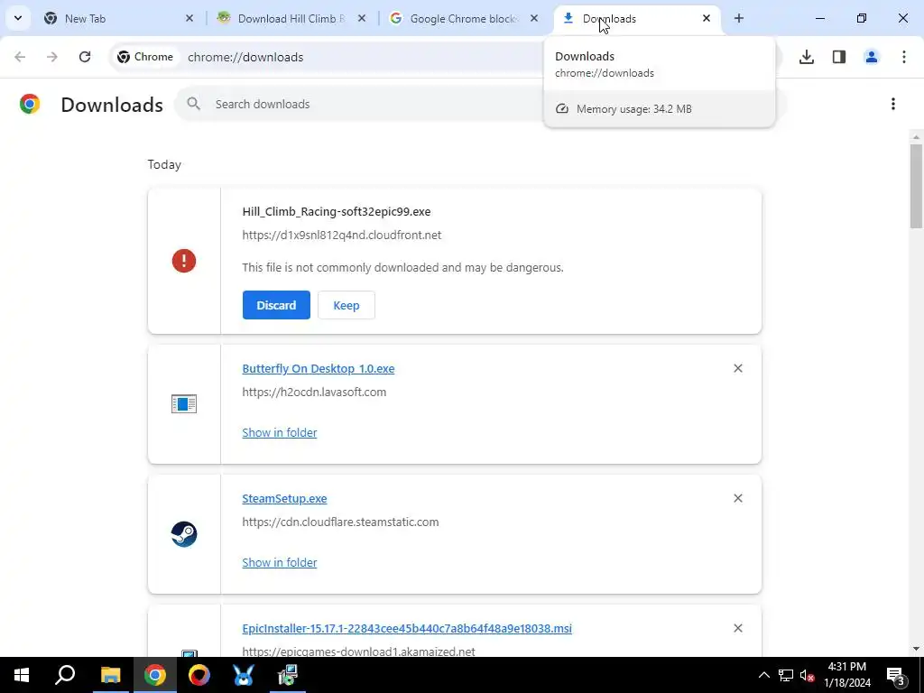
Task: Show hidden system tray icons
Action: click(x=763, y=675)
